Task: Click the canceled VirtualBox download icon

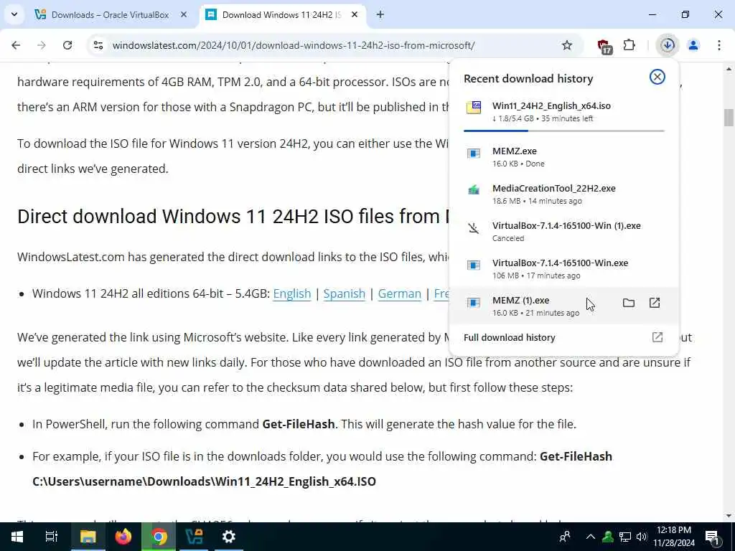Action: (x=474, y=227)
